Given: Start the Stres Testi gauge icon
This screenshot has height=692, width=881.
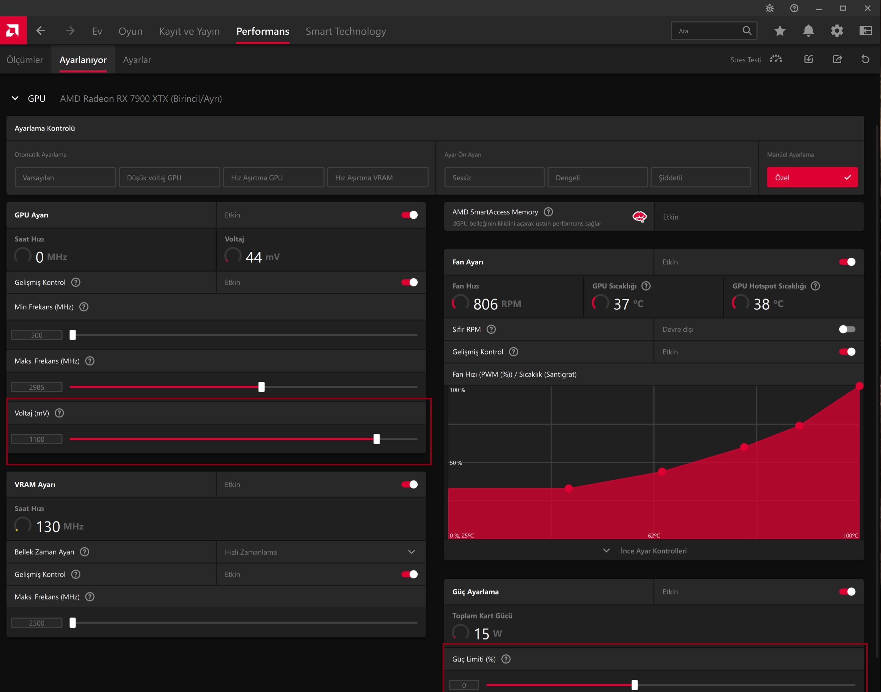Looking at the screenshot, I should click(x=776, y=60).
